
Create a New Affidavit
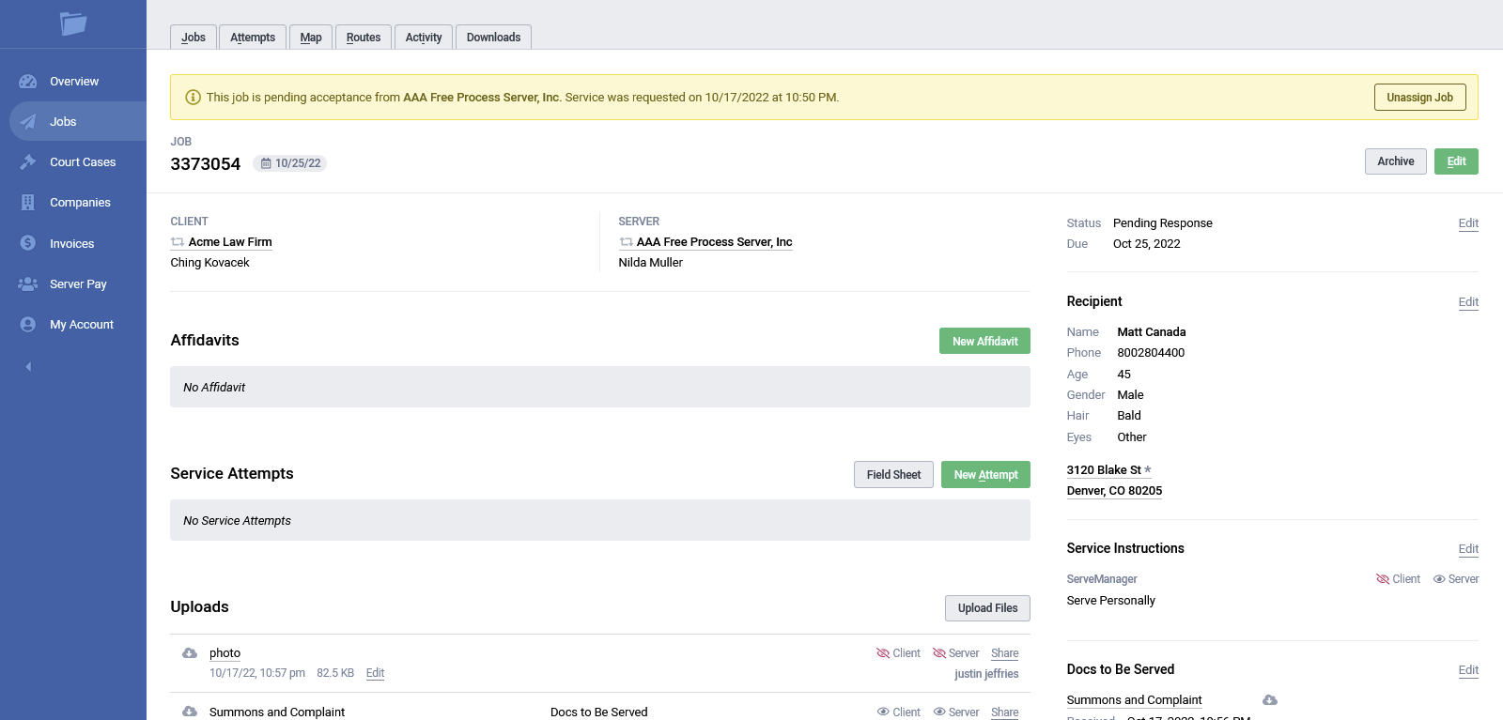point(984,342)
